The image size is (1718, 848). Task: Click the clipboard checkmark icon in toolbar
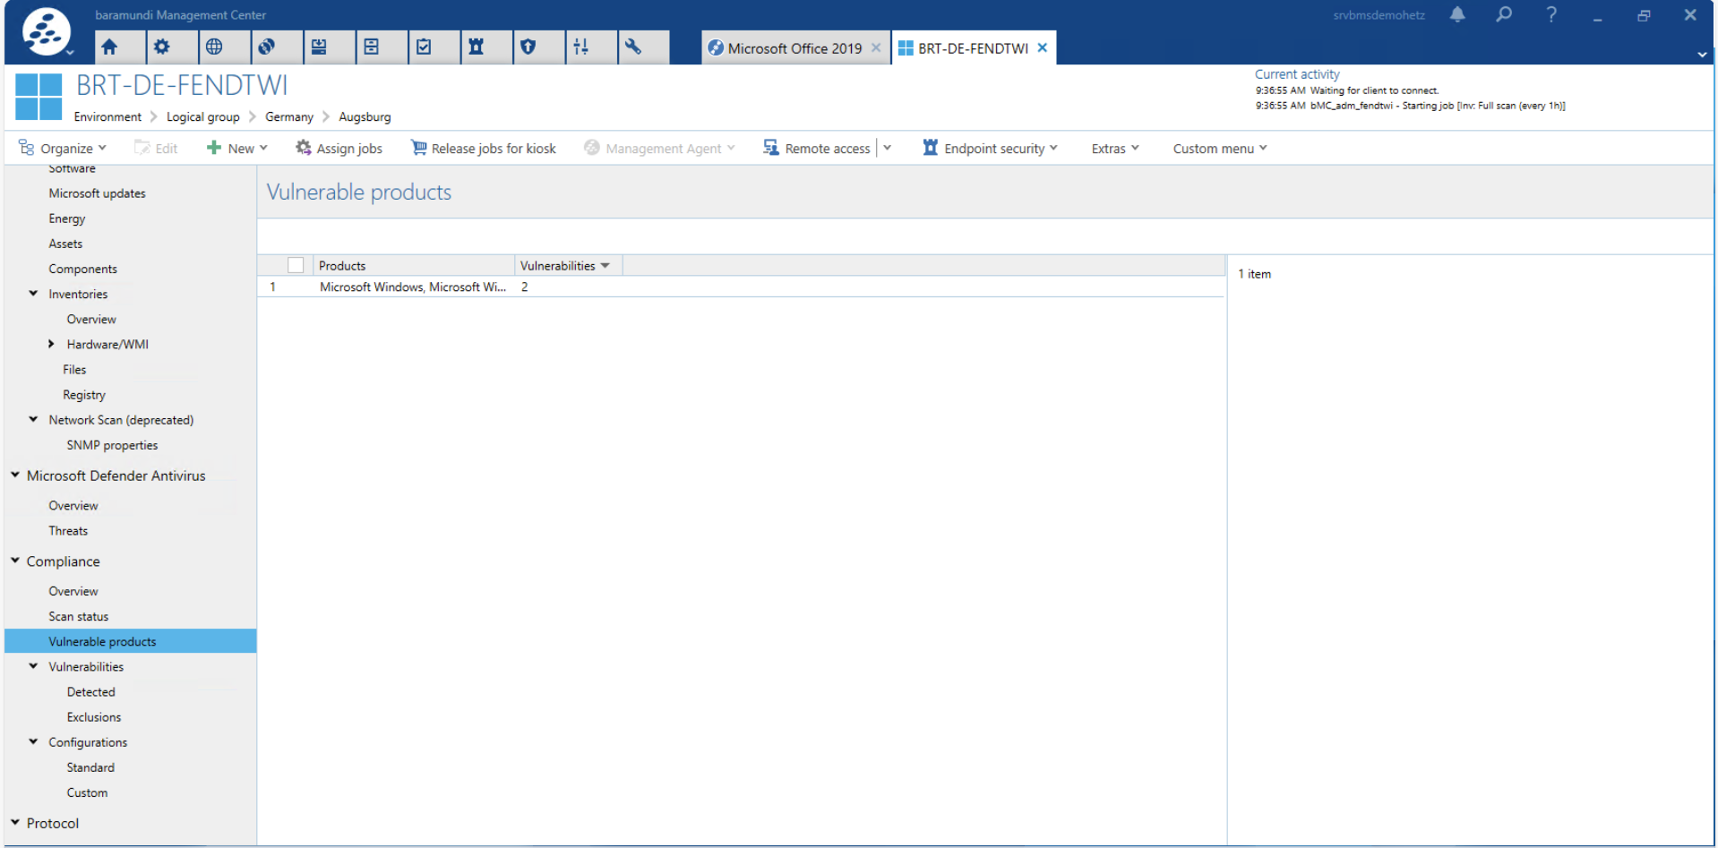tap(424, 47)
